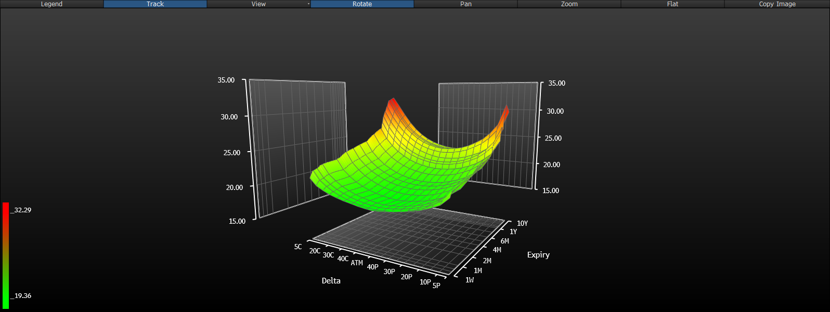Click the red-to-green color legend bar
830x312 pixels.
point(6,254)
